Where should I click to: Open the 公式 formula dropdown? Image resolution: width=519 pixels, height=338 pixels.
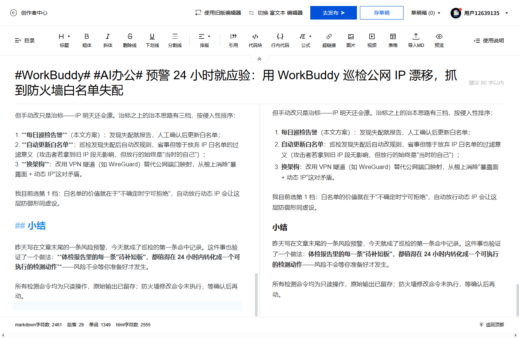click(x=306, y=40)
